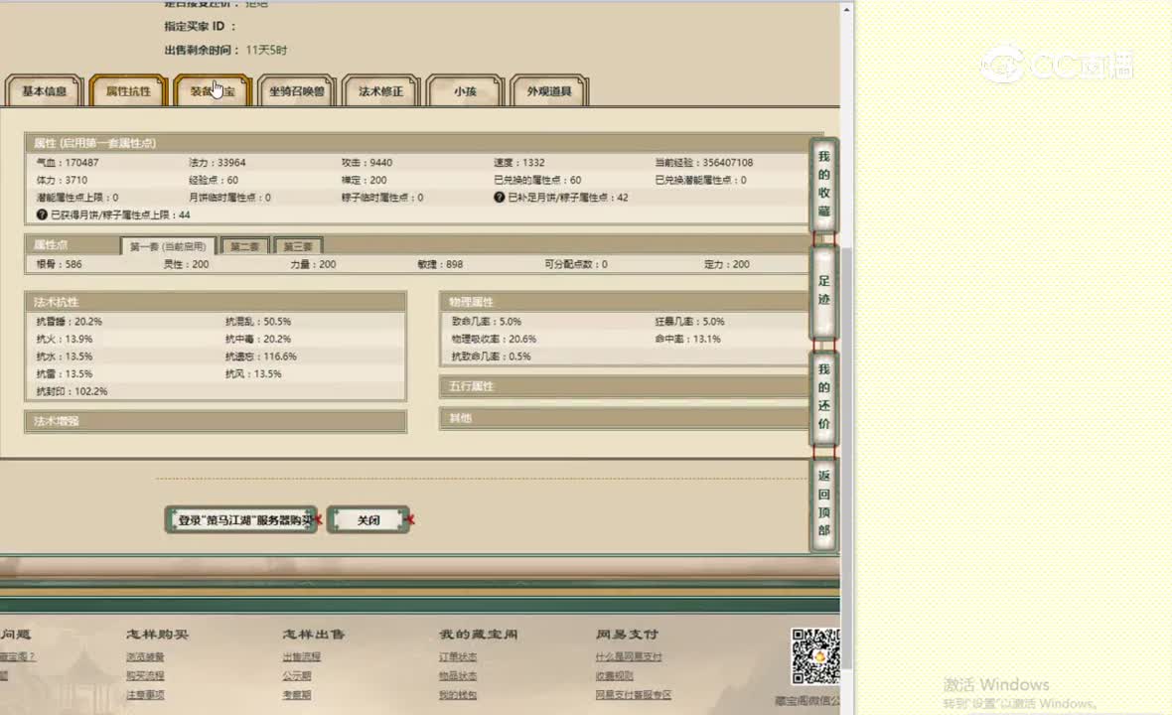
Task: Open 网易支付客服专区 footer link
Action: [633, 695]
